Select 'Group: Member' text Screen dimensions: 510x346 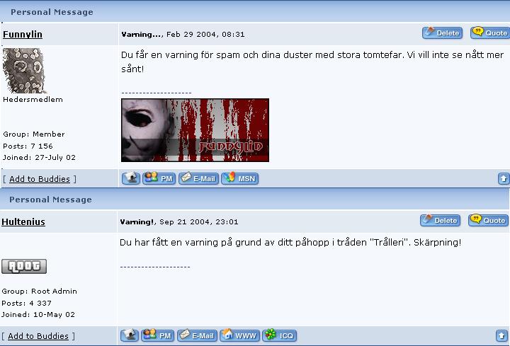34,134
